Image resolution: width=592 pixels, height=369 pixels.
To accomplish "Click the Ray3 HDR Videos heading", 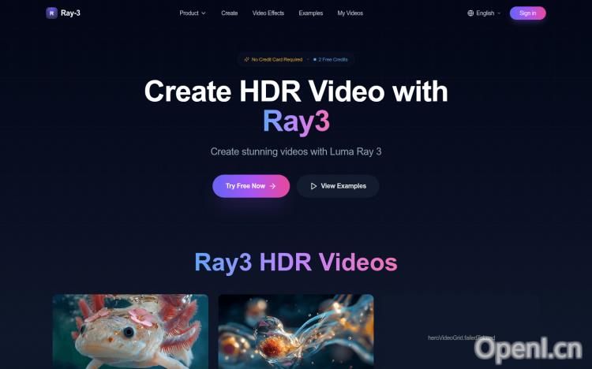I will click(296, 263).
